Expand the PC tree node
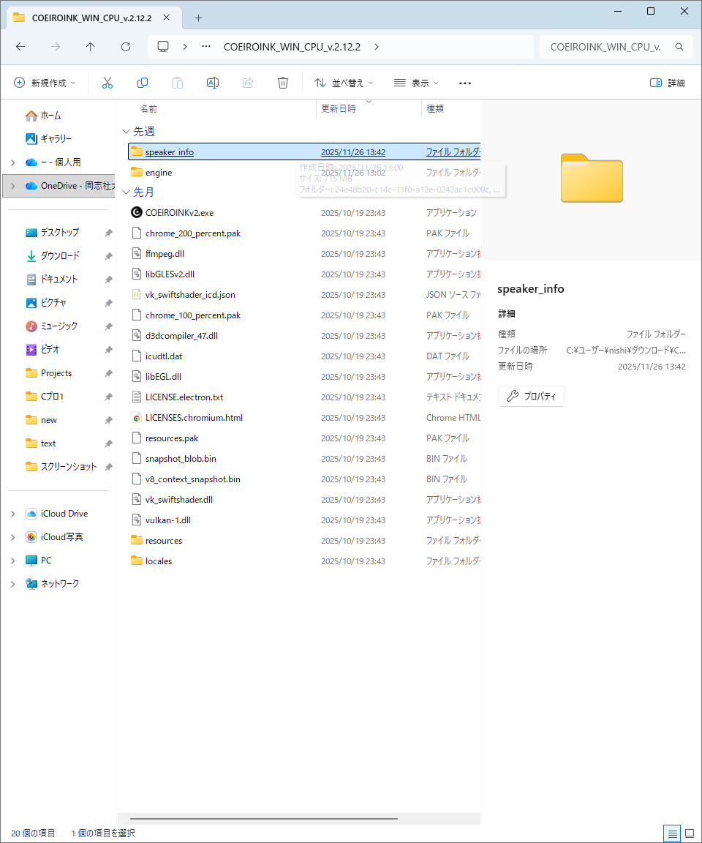This screenshot has height=843, width=702. click(13, 561)
